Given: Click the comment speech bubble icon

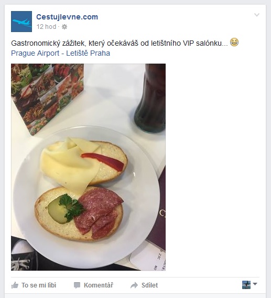Looking at the screenshot, I should tap(77, 285).
